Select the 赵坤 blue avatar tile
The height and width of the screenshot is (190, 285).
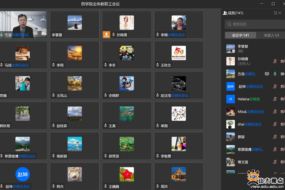22,174
